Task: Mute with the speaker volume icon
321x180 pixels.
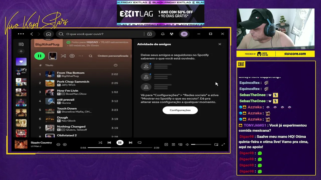Action: tap(187, 144)
